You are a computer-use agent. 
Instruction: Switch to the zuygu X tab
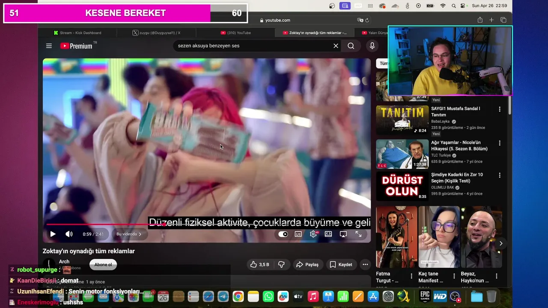(156, 33)
